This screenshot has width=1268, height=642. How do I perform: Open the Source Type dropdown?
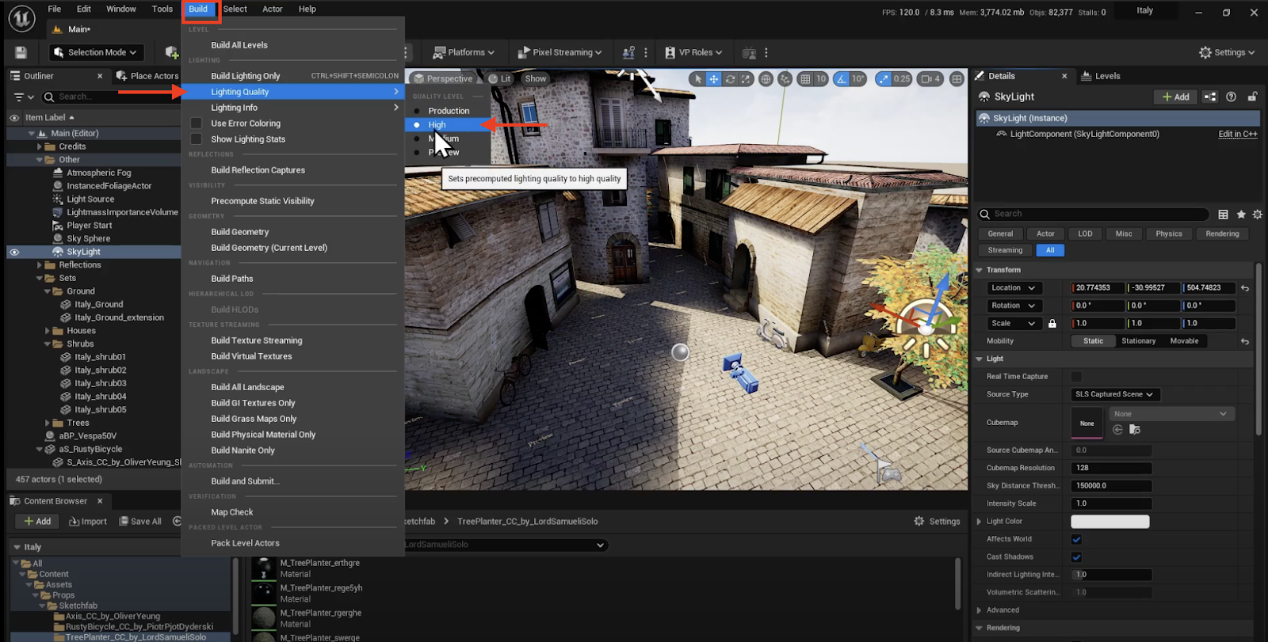[x=1113, y=394]
